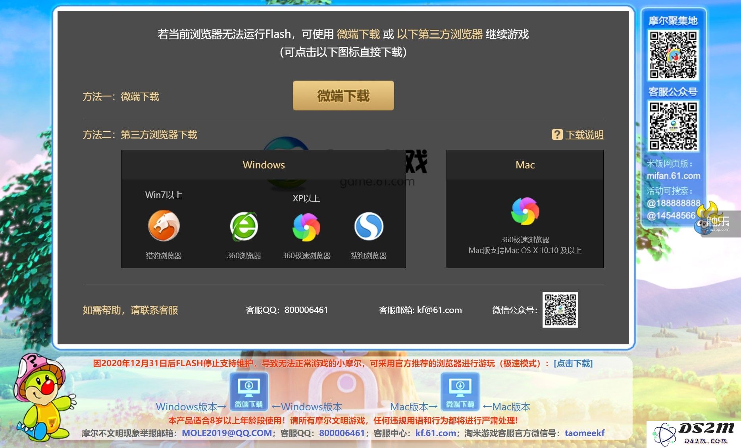
Task: Click the 摩尔聚集地 QR code
Action: tap(673, 55)
